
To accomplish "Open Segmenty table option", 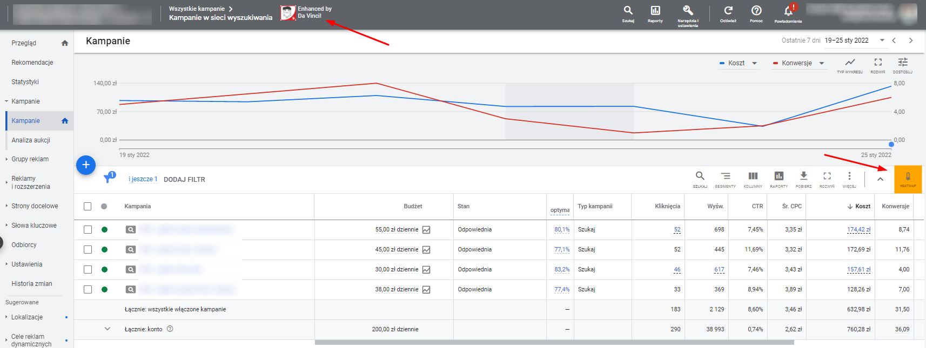I will click(x=725, y=179).
